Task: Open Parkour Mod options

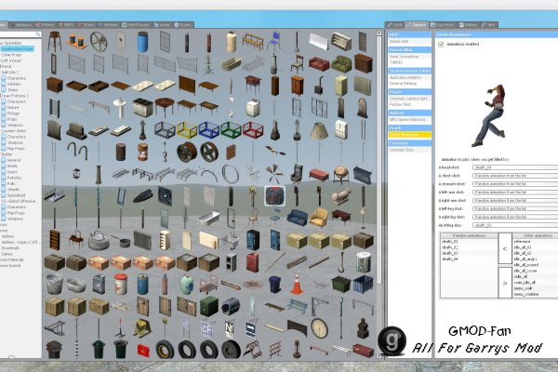Action: point(409,104)
